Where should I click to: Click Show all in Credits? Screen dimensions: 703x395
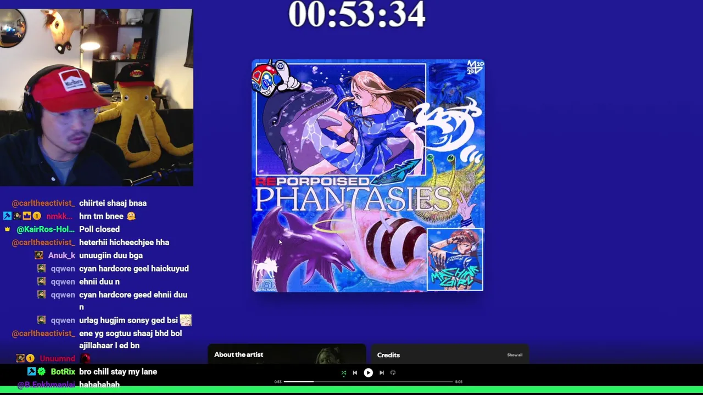click(515, 355)
